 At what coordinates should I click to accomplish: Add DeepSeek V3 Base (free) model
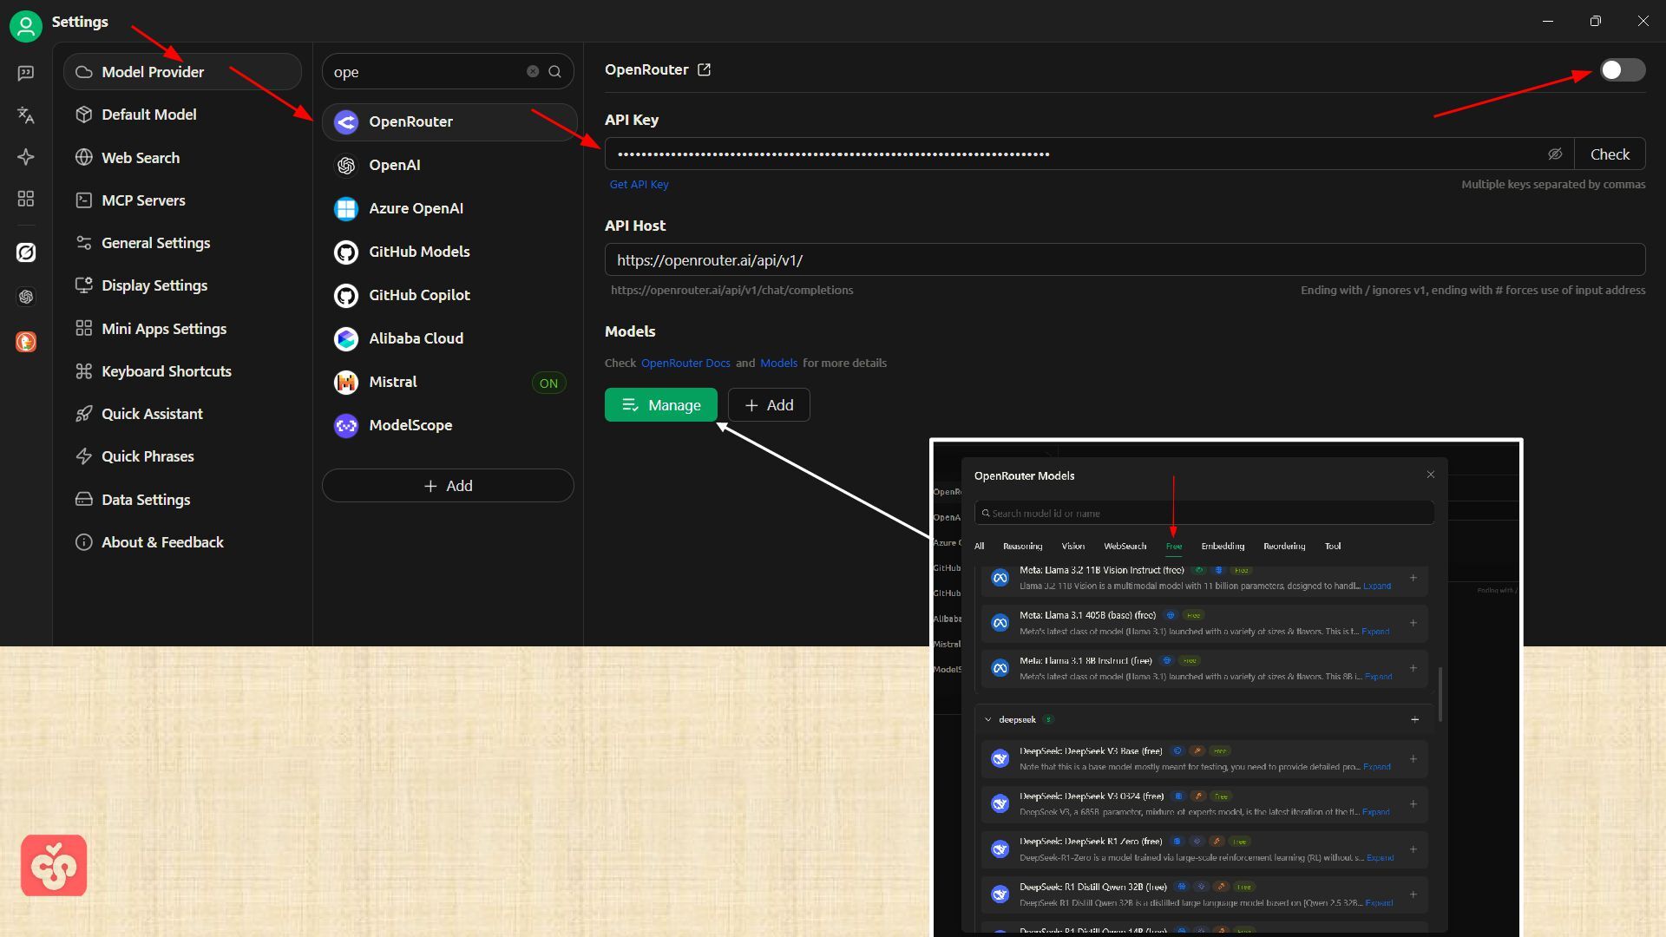[1413, 758]
